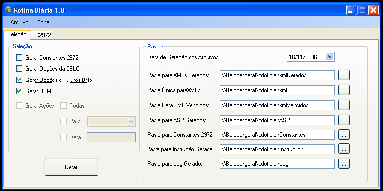Toggle the Data checkbox
Image resolution: width=383 pixels, height=191 pixels.
coord(64,137)
